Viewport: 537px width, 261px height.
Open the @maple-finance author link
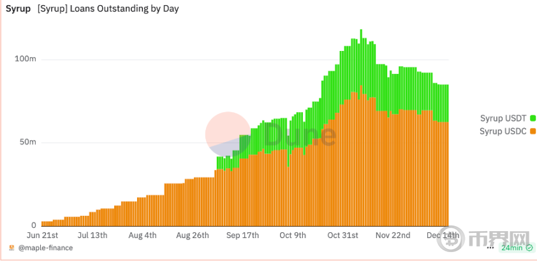(45, 248)
